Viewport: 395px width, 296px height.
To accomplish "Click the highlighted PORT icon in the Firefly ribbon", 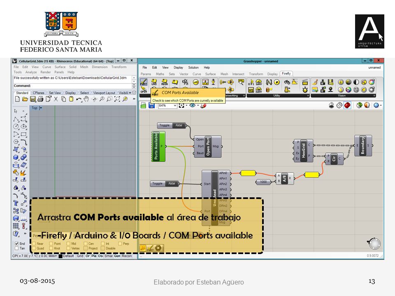I will pyautogui.click(x=144, y=82).
